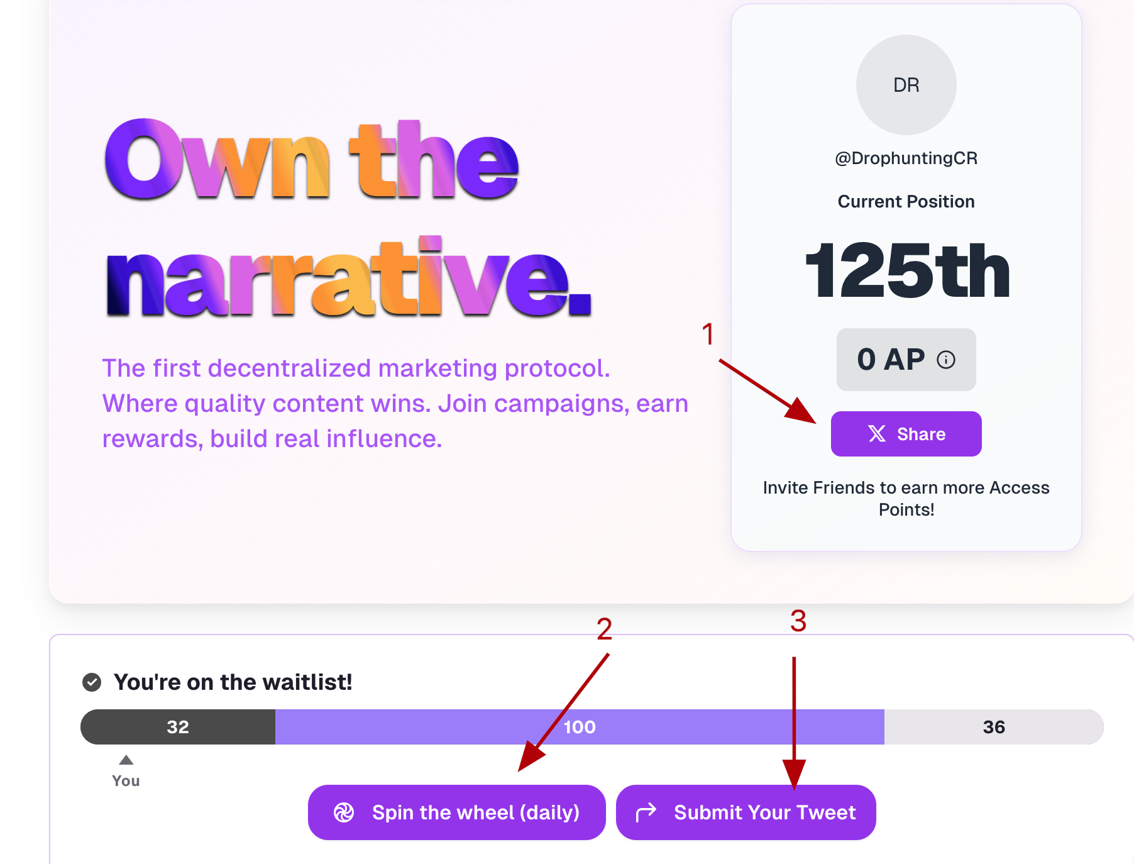Click the checkmark icon beside waitlist heading
The width and height of the screenshot is (1134, 864).
click(x=92, y=682)
